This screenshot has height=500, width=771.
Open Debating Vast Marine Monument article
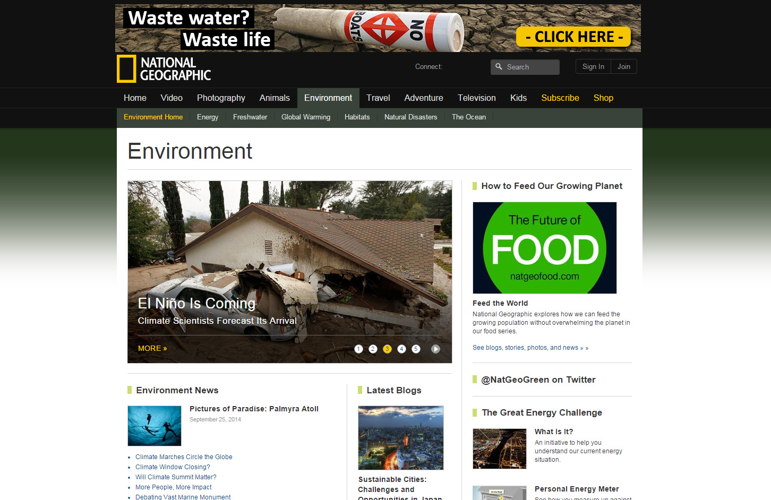[x=183, y=497]
